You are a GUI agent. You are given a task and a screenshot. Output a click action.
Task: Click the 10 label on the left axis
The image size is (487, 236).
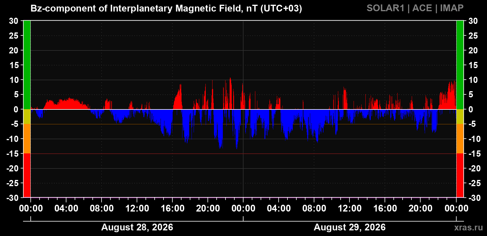point(14,80)
